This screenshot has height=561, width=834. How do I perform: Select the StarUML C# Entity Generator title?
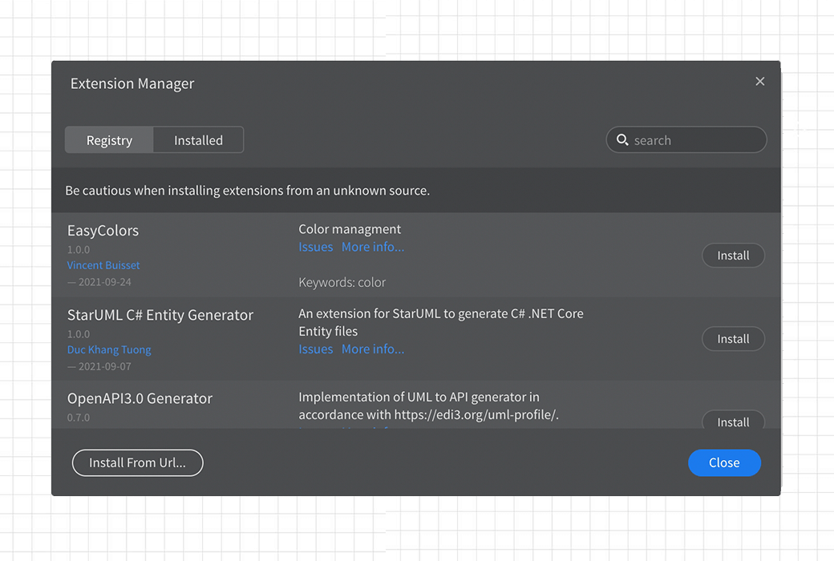(160, 315)
